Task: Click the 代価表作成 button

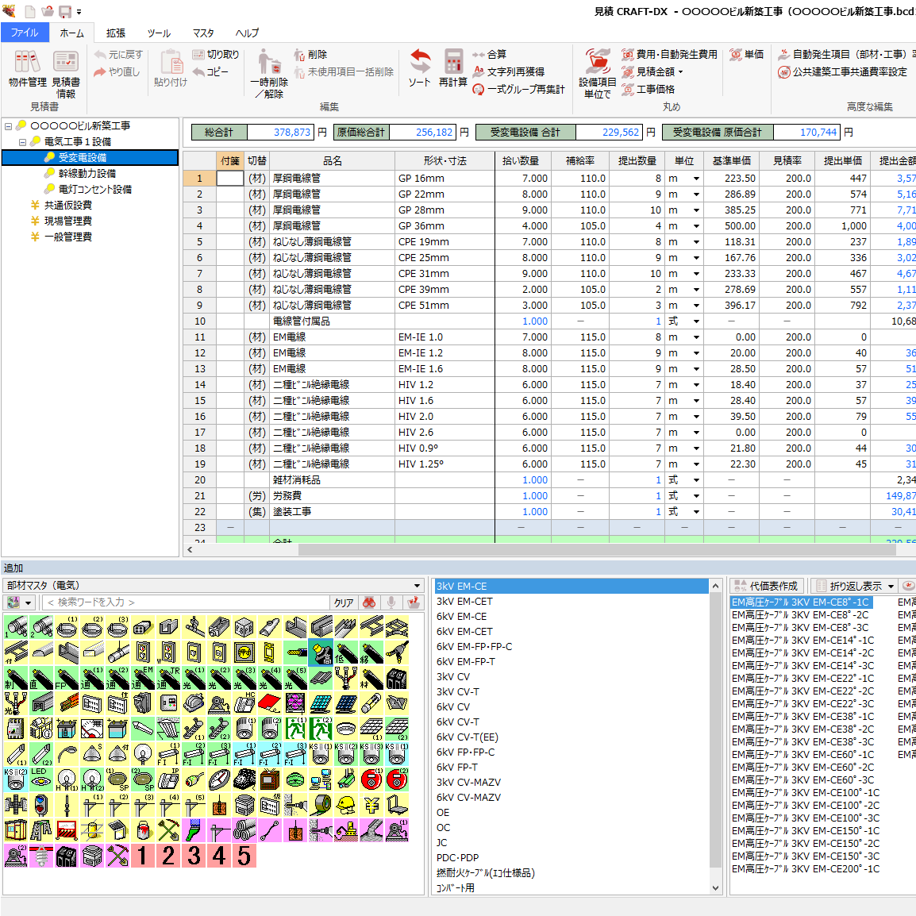Action: (767, 586)
